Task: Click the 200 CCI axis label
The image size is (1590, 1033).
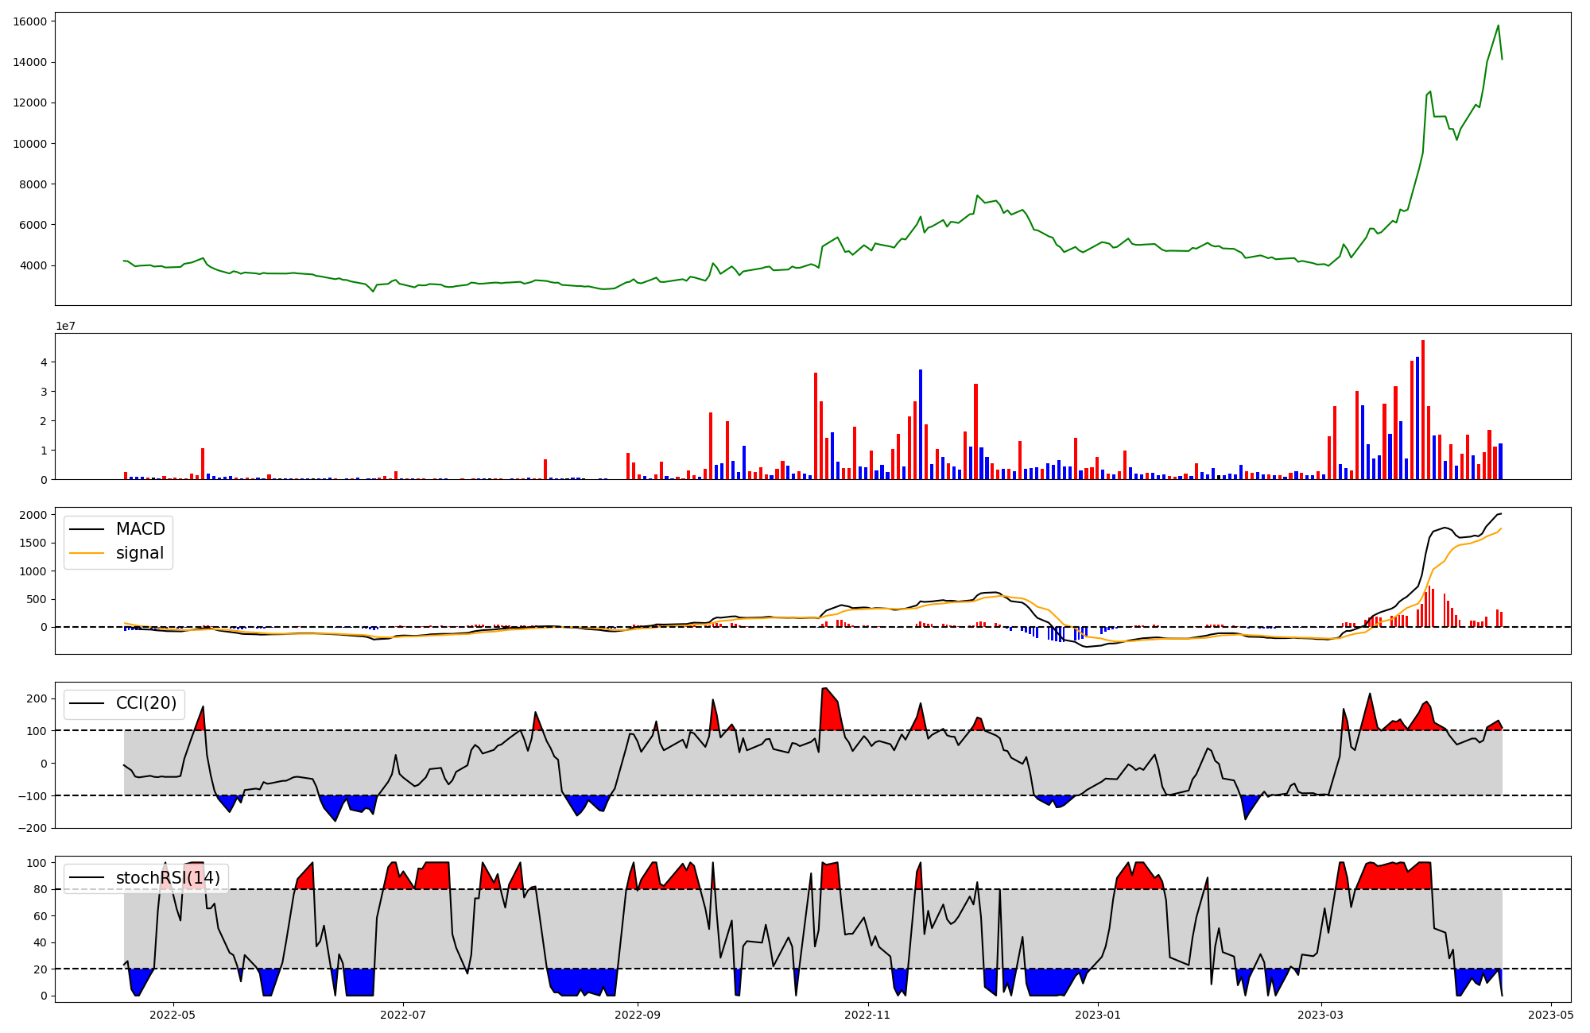Action: [x=37, y=698]
